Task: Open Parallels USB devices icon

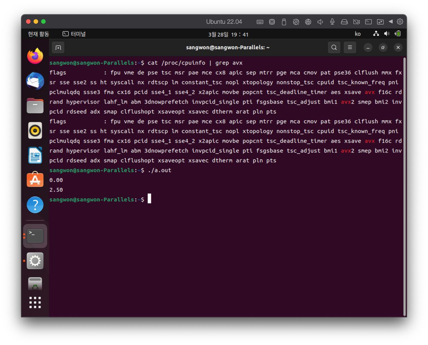Action: 284,22
